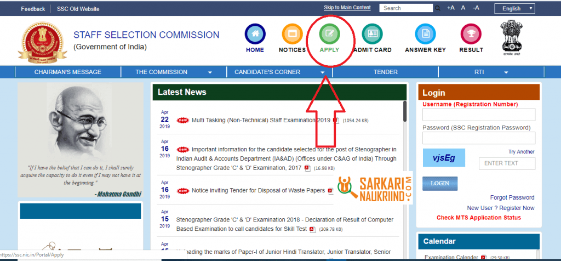Open the RESULT trophy icon
Image resolution: width=561 pixels, height=261 pixels.
(471, 34)
